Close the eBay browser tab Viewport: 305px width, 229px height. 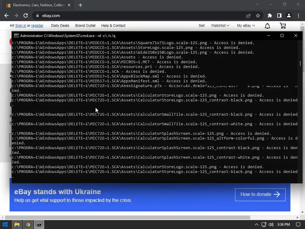(x=69, y=5)
